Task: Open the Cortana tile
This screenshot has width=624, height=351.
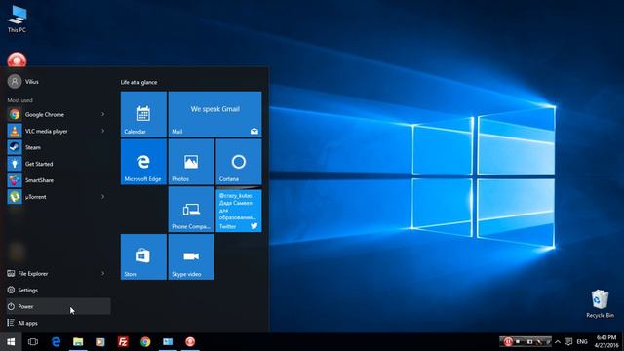Action: [x=239, y=162]
